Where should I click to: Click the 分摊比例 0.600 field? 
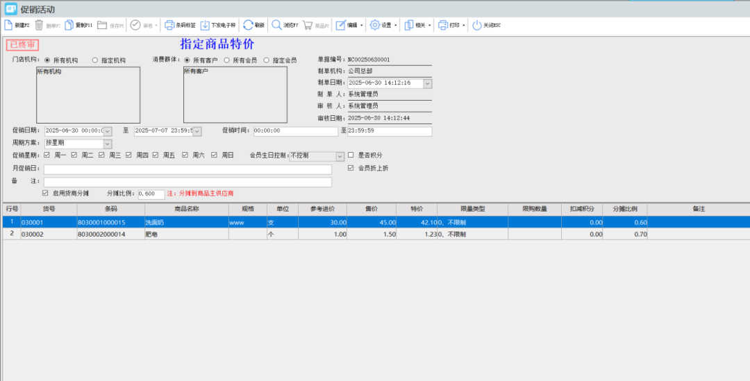coord(151,194)
